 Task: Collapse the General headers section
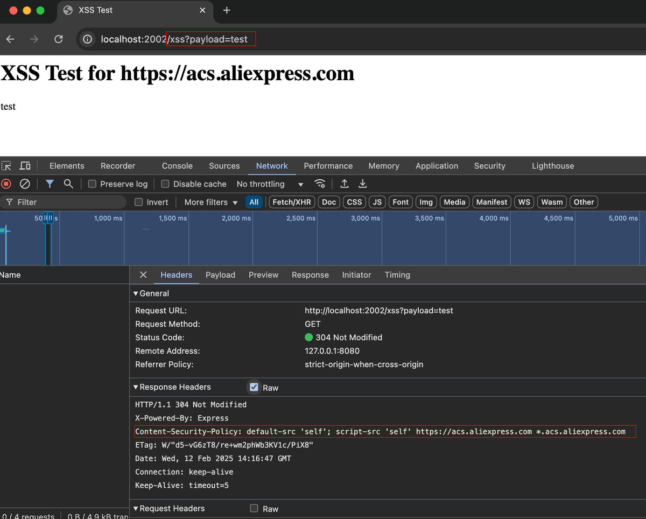(x=136, y=293)
